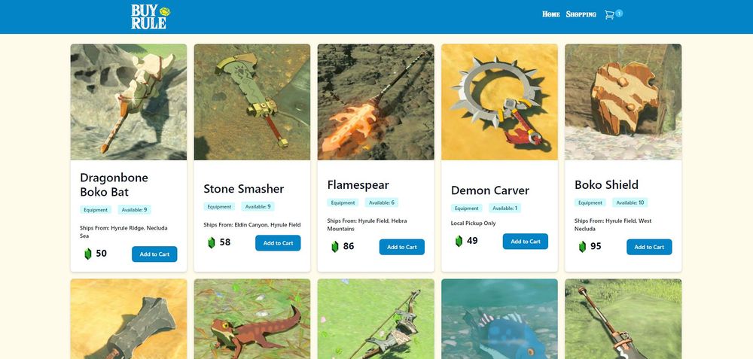753x359 pixels.
Task: View the Flamespear product image
Action: click(x=376, y=102)
